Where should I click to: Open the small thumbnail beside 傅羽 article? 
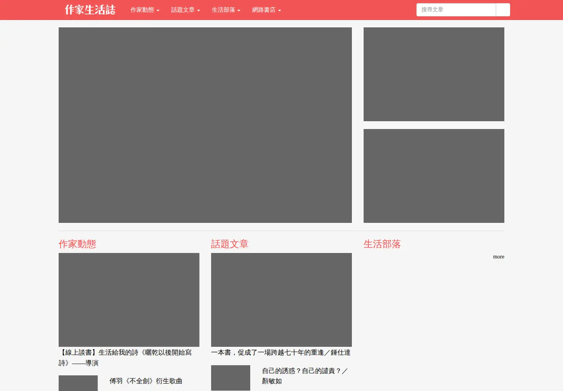[78, 383]
